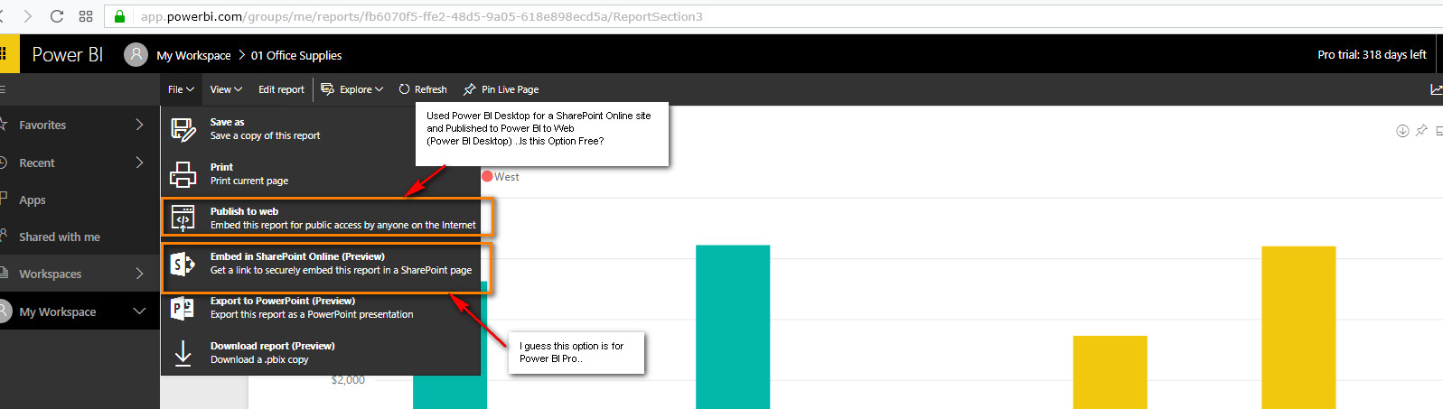This screenshot has width=1443, height=409.
Task: Collapse the My Workspace chevron
Action: pyautogui.click(x=139, y=311)
